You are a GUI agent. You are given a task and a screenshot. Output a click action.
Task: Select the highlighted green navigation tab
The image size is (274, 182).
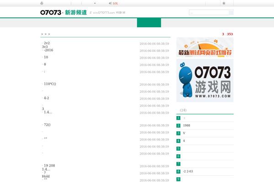(149, 22)
